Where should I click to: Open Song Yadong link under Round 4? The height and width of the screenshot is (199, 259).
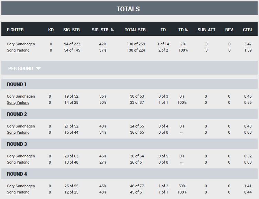[x=18, y=192]
